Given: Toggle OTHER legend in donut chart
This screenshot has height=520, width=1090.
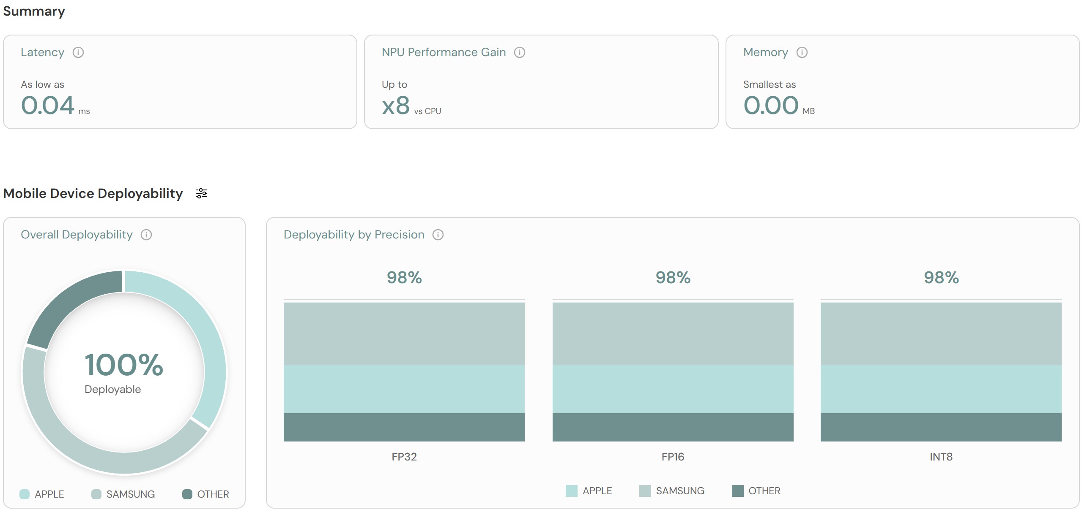Looking at the screenshot, I should 205,494.
